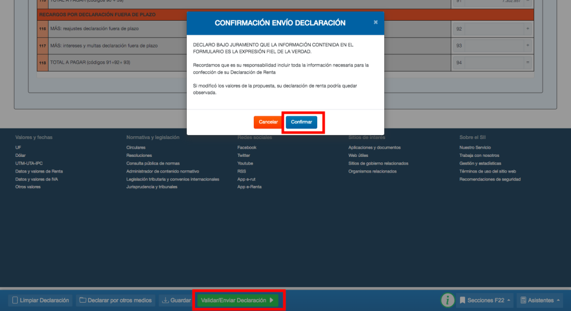Screen dimensions: 571x311
Task: Click the code 93 input field
Action: (495, 45)
